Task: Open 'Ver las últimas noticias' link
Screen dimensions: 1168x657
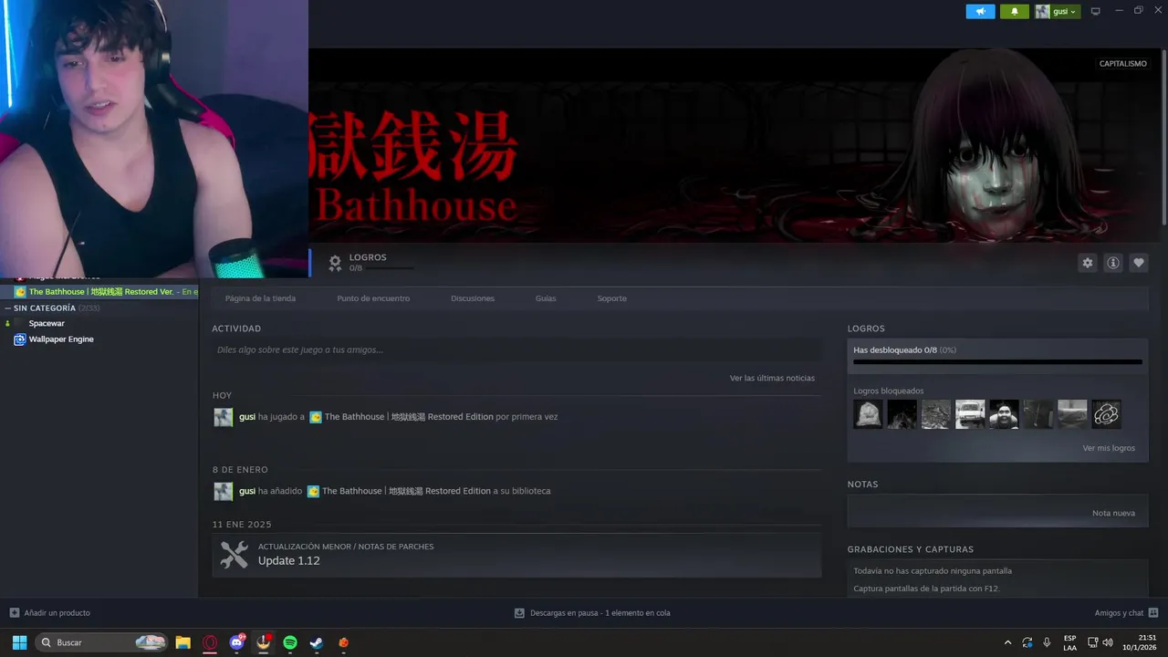Action: click(x=772, y=378)
